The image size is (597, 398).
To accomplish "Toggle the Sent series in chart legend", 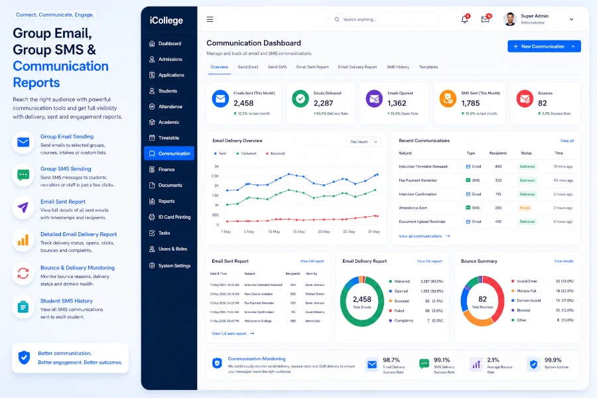I will coord(220,153).
